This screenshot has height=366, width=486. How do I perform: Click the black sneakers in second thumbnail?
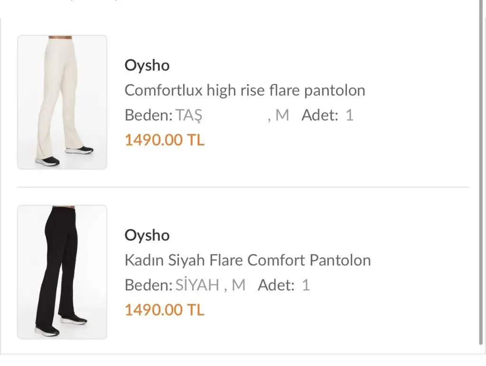pos(61,325)
